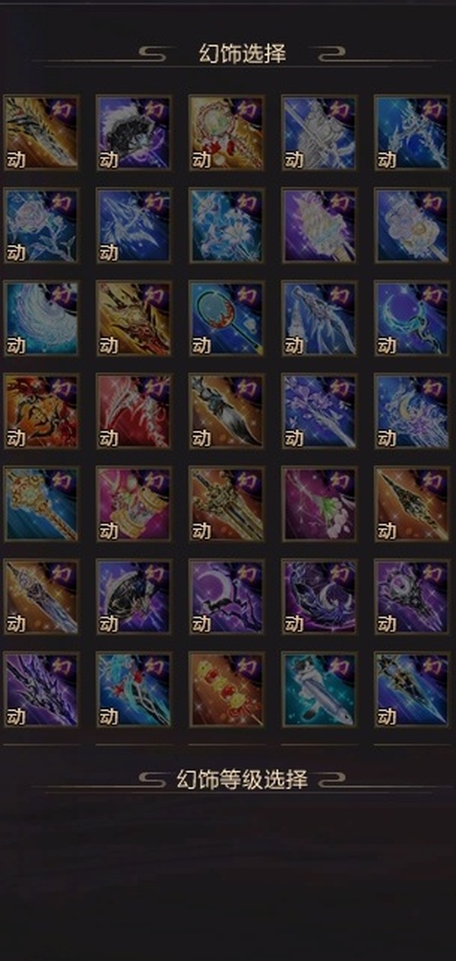Pick the blue lotus flowers icon
The height and width of the screenshot is (961, 456).
click(x=226, y=225)
